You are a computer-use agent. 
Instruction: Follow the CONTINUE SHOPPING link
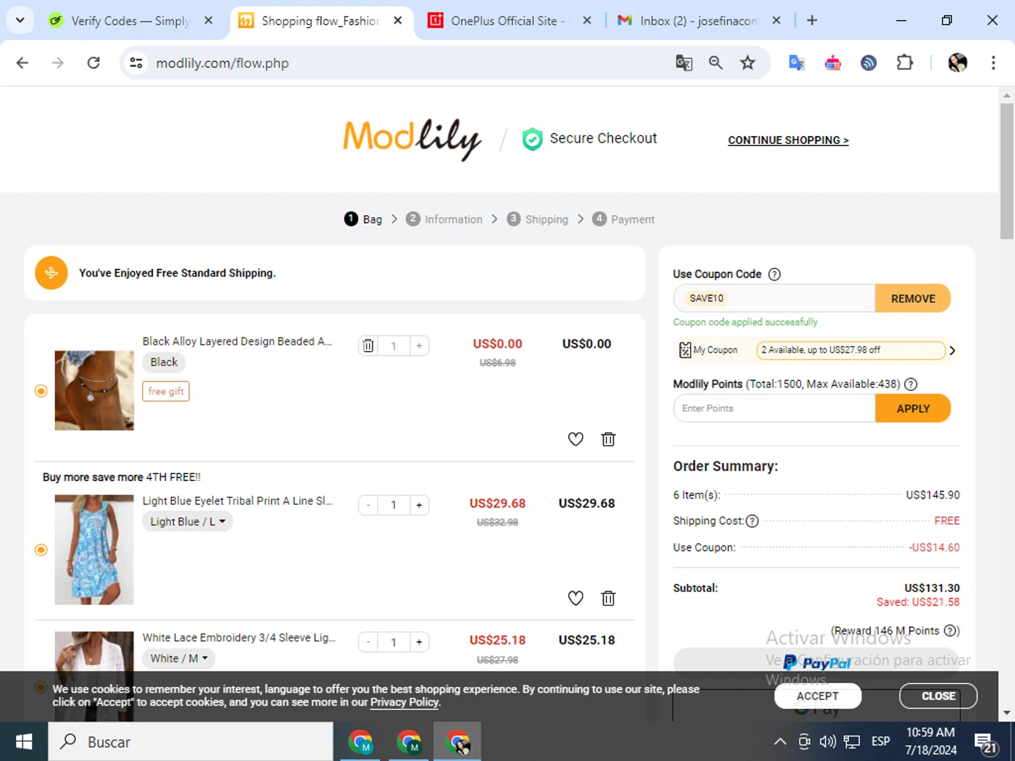[x=788, y=140]
